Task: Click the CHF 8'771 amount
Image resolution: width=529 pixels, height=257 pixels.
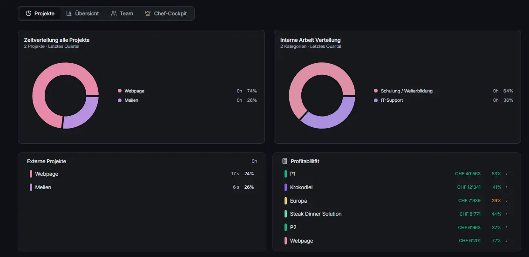Action: pyautogui.click(x=470, y=214)
